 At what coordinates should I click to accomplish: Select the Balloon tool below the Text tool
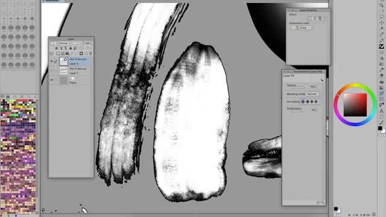[x=381, y=116]
